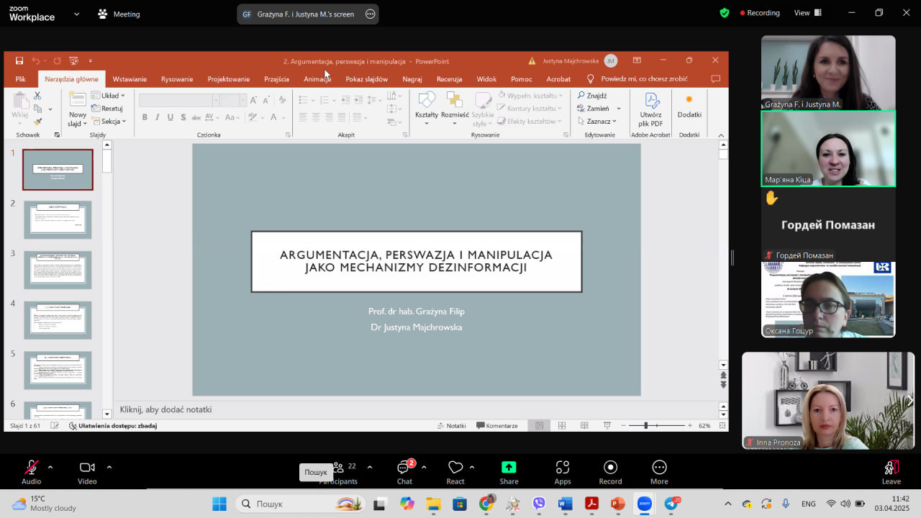Click the Leave meeting icon

[x=891, y=468]
